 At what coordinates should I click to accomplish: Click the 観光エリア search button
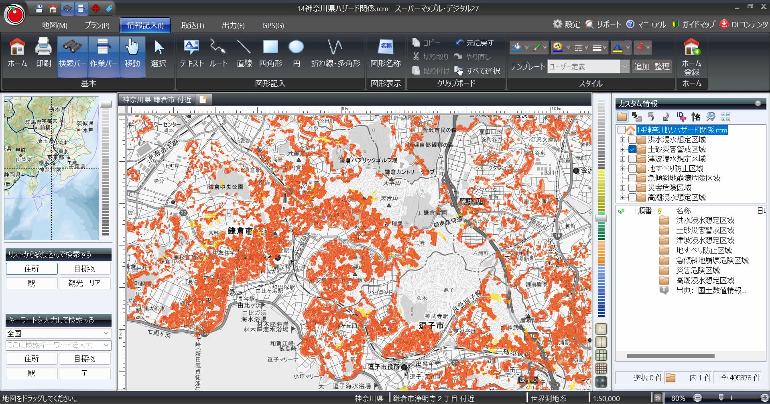(x=85, y=283)
